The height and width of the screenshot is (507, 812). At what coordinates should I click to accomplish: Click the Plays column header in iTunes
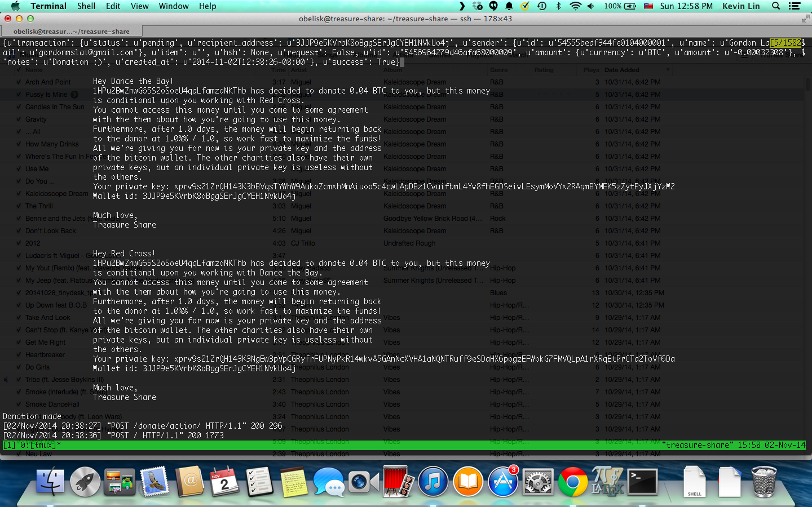pyautogui.click(x=592, y=70)
